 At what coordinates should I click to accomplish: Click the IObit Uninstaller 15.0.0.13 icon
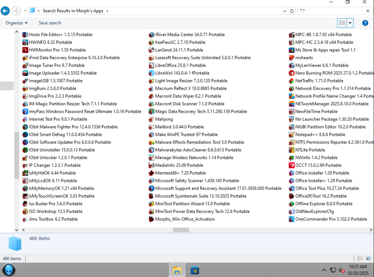point(25,150)
